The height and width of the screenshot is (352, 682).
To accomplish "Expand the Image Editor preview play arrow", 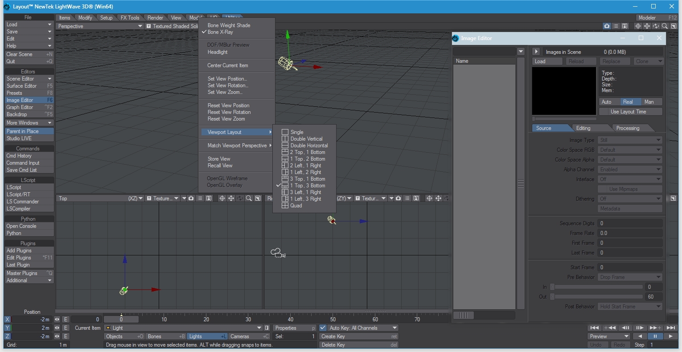I will tap(536, 52).
